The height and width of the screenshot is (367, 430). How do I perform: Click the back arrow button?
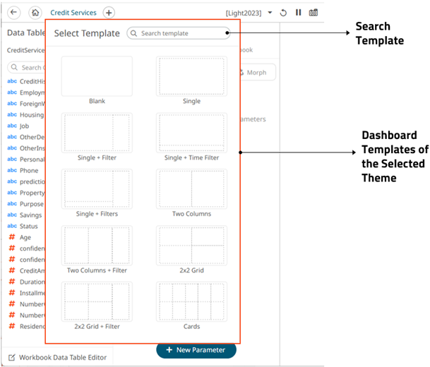pos(15,12)
